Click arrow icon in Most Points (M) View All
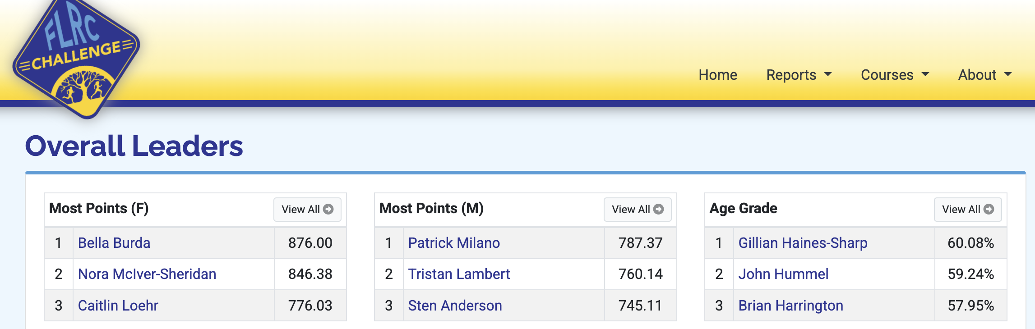 pos(659,209)
